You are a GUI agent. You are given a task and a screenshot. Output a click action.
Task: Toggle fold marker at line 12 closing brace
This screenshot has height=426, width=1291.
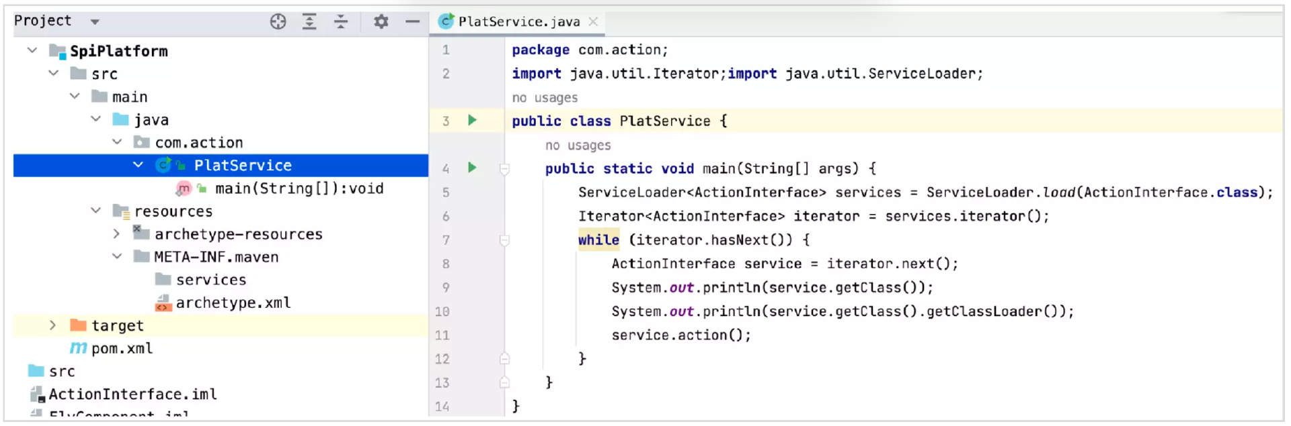coord(504,359)
